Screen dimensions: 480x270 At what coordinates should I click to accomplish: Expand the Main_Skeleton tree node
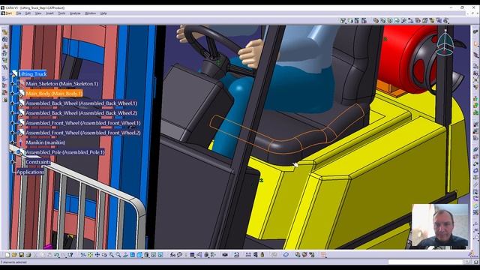[13, 83]
